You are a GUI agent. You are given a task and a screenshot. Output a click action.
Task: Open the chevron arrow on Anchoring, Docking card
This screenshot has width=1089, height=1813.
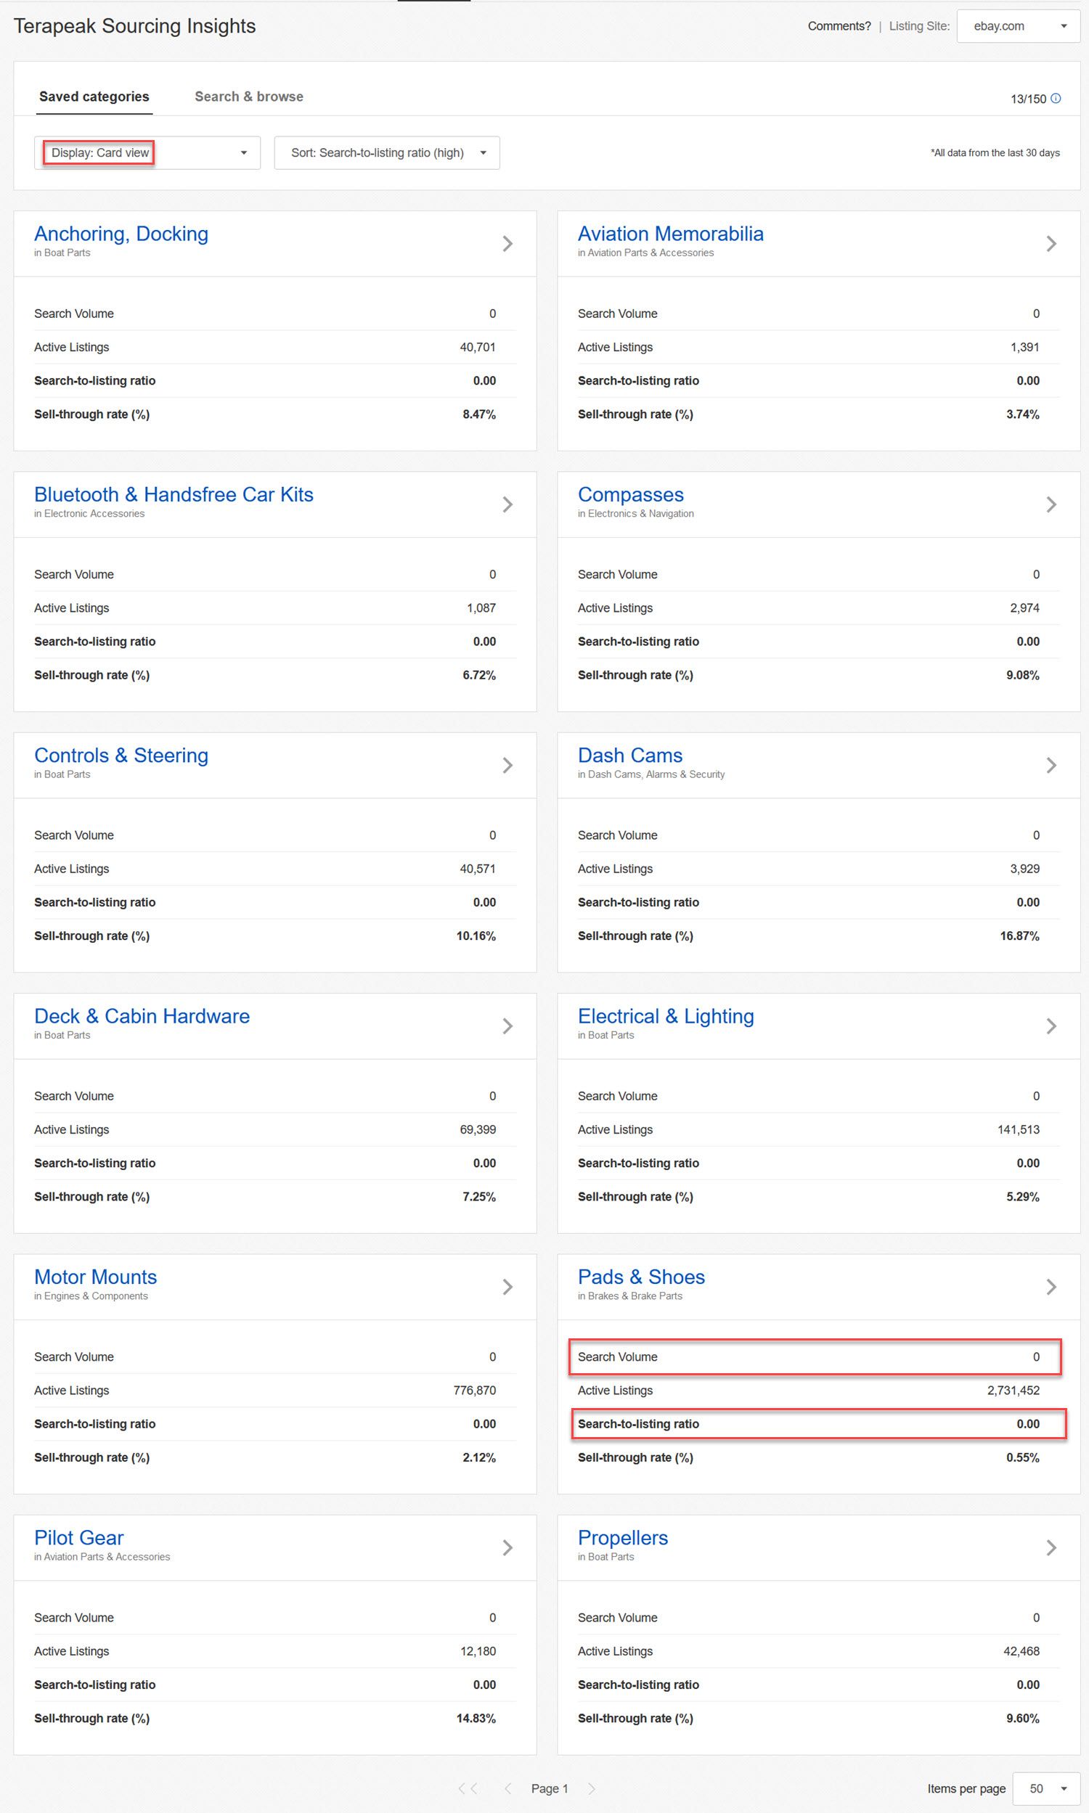point(507,243)
